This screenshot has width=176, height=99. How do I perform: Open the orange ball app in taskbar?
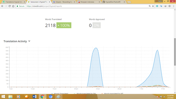(x=26, y=97)
